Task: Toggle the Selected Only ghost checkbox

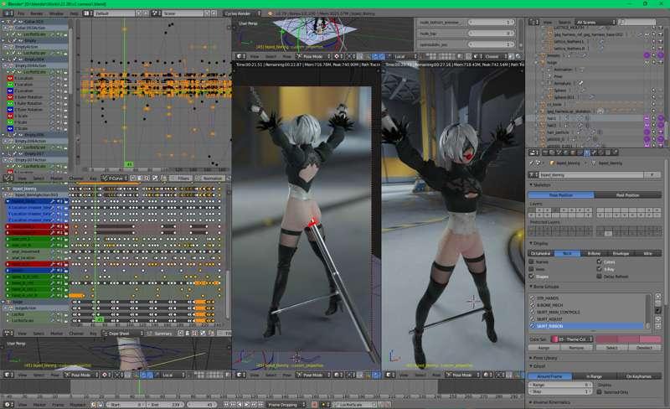Action: 599,392
